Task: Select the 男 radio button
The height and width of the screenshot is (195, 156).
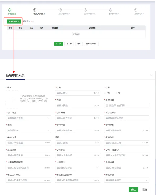Action: (x=105, y=93)
